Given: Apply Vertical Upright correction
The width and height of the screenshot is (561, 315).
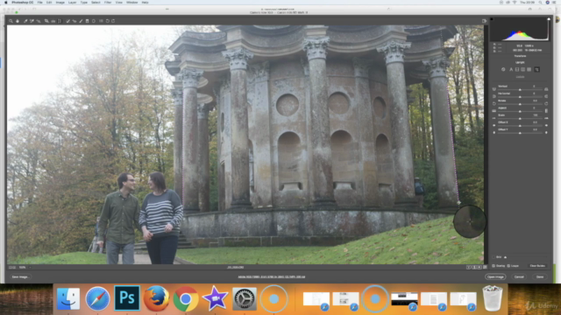Looking at the screenshot, I should (522, 69).
